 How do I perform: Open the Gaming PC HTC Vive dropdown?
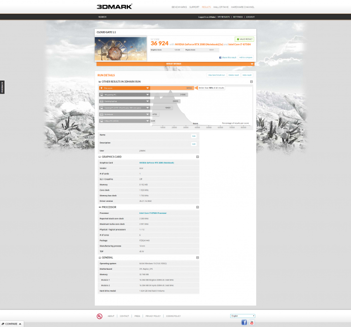tap(148, 108)
